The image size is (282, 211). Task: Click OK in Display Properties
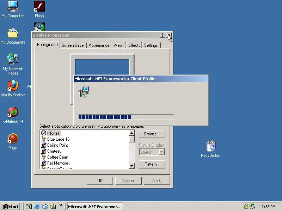tap(100, 181)
